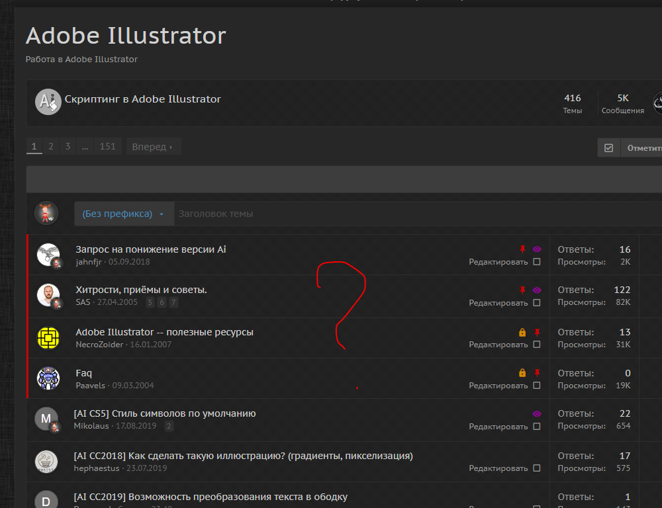Expand hidden pages via the ellipsis in pagination
The height and width of the screenshot is (508, 662).
pyautogui.click(x=85, y=147)
